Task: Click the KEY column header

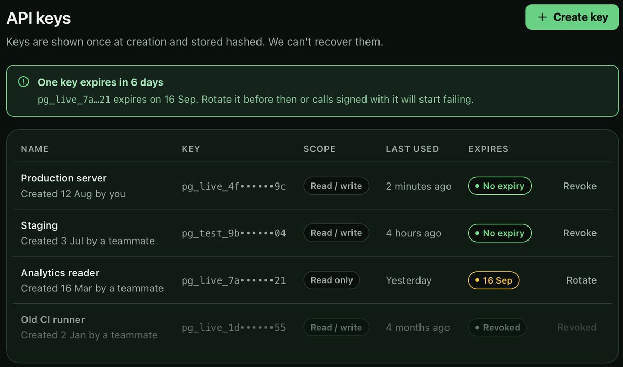Action: [x=191, y=149]
